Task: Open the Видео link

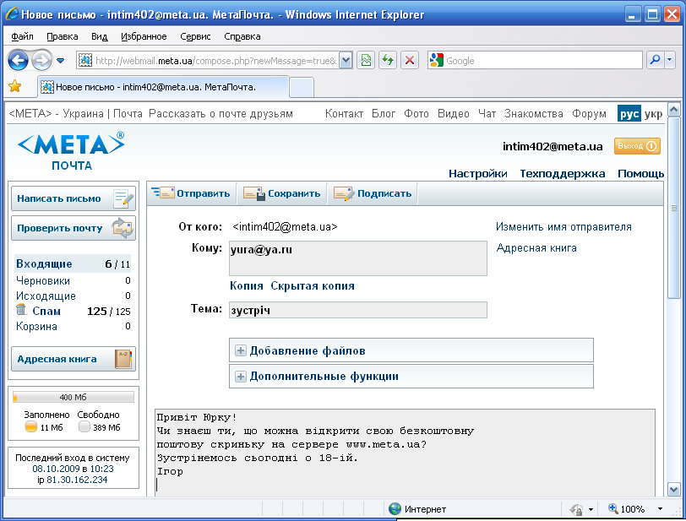Action: coord(453,114)
